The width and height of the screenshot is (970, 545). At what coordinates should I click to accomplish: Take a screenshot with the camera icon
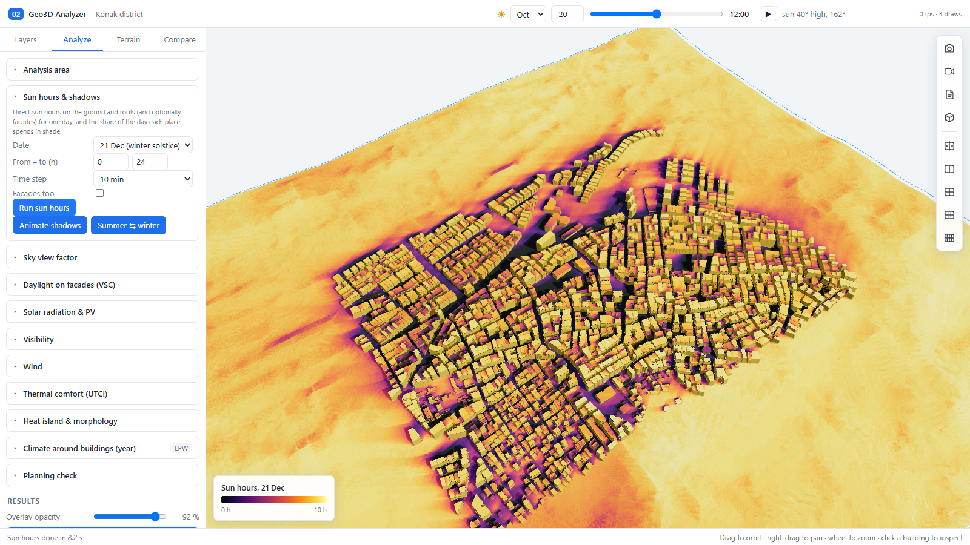(x=949, y=48)
